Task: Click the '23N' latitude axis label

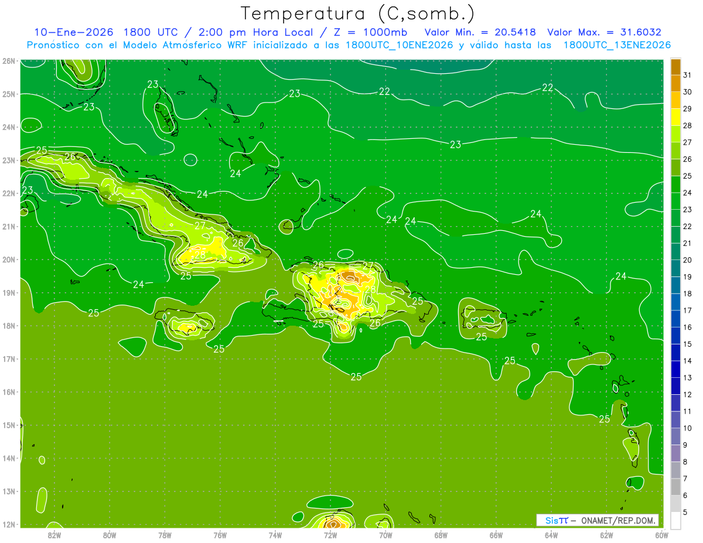Action: tap(8, 160)
